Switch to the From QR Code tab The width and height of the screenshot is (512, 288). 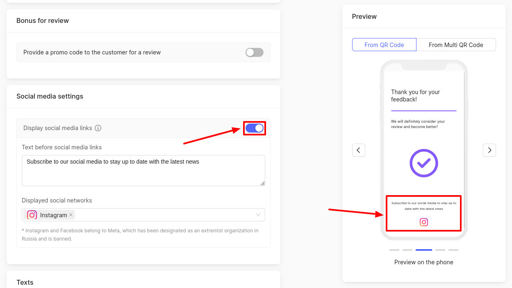[384, 45]
